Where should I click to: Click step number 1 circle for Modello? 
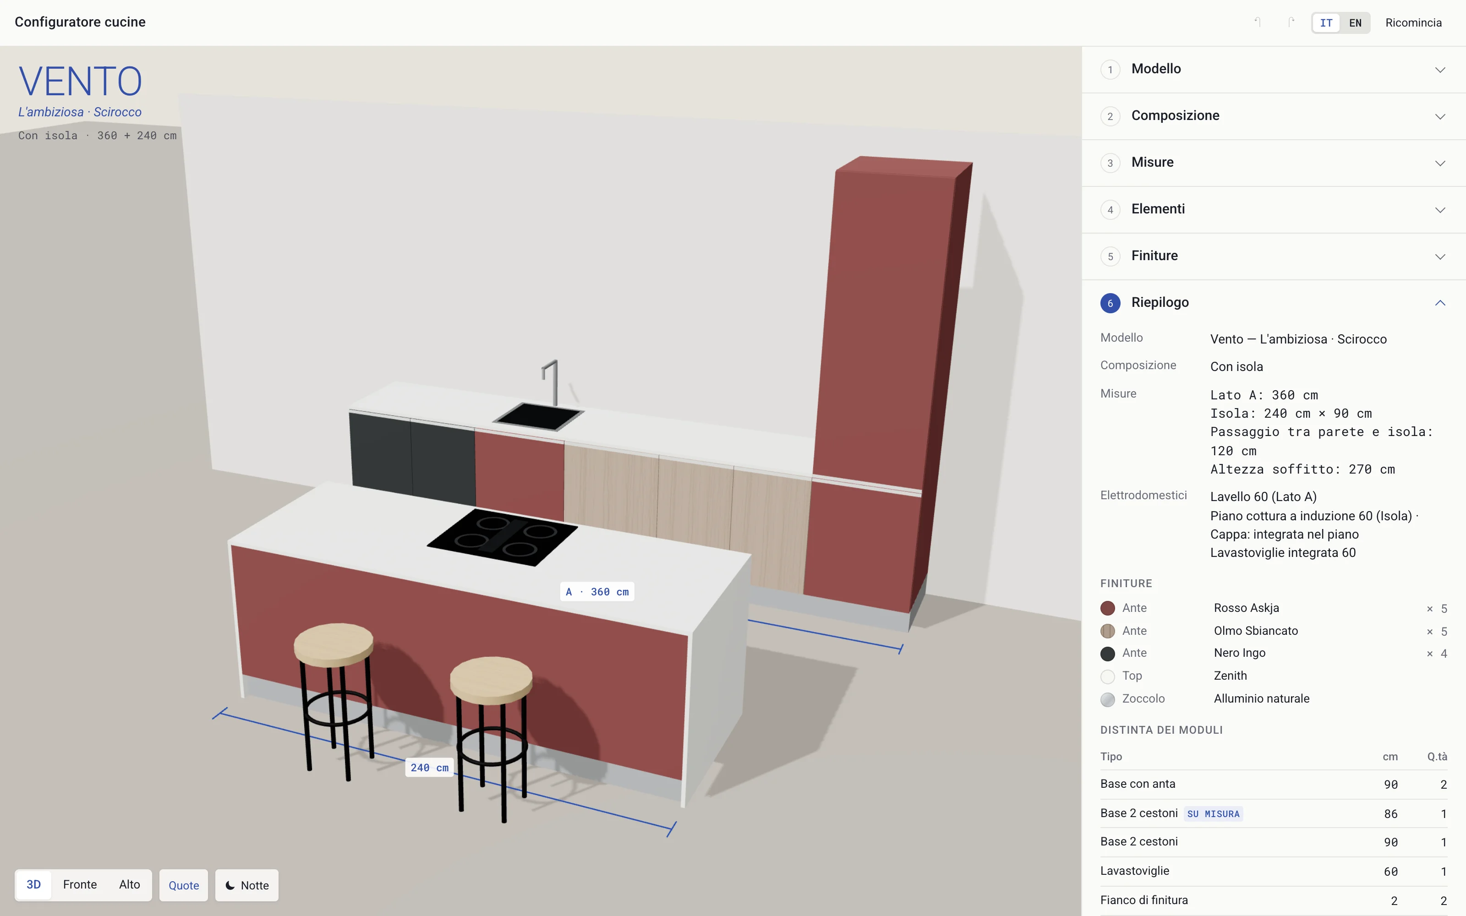point(1110,70)
